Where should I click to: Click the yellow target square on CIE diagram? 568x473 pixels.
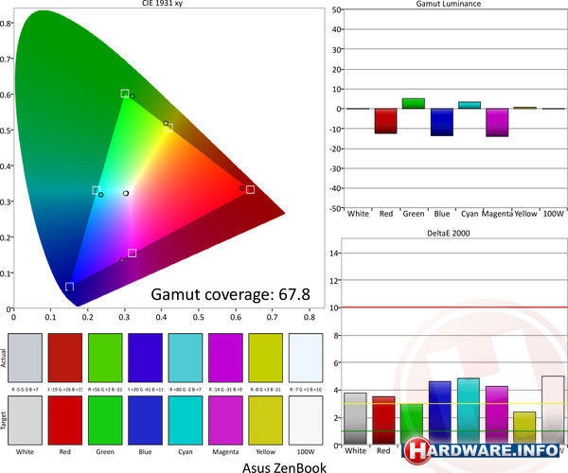pyautogui.click(x=169, y=128)
